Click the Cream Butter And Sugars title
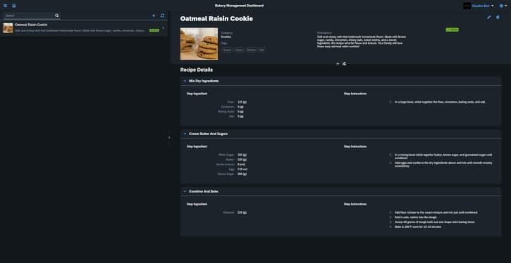The image size is (511, 263). tap(208, 134)
